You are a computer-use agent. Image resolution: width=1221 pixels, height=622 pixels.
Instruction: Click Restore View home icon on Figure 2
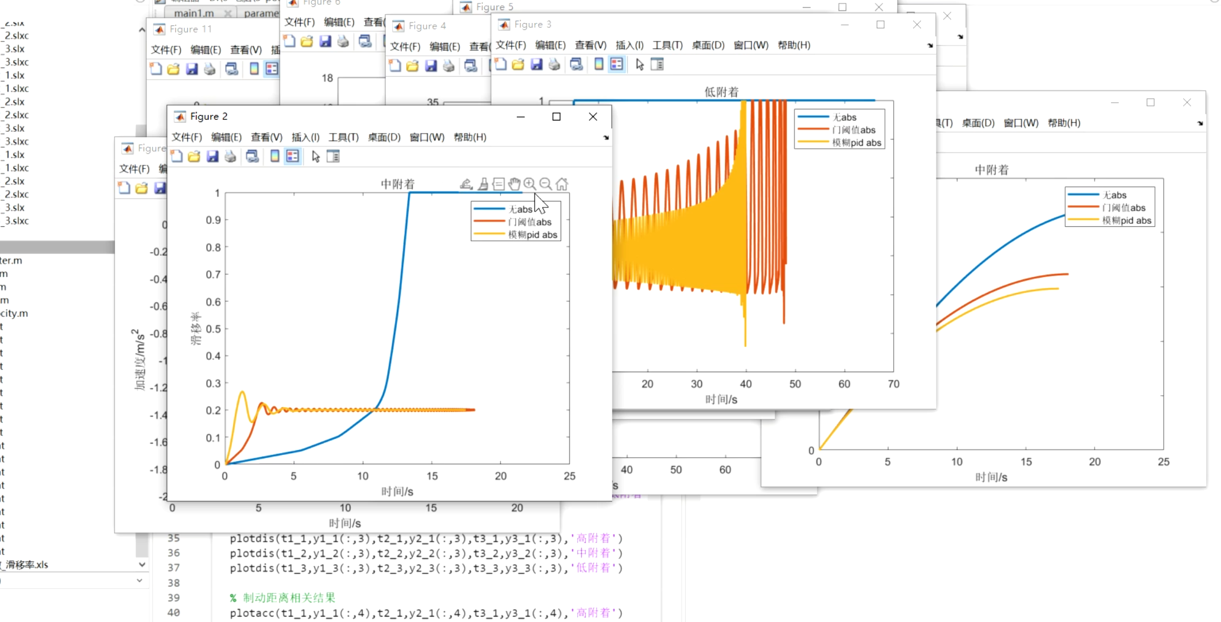tap(562, 184)
